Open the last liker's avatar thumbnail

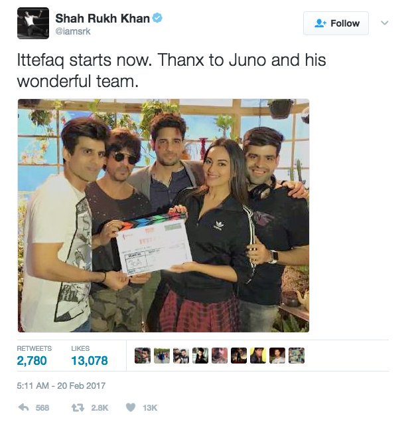[297, 356]
